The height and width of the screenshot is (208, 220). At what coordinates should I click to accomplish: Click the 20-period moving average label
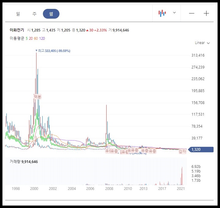31,38
